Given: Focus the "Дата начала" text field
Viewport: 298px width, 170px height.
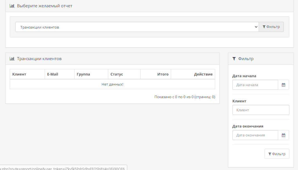Looking at the screenshot, I should click(255, 85).
